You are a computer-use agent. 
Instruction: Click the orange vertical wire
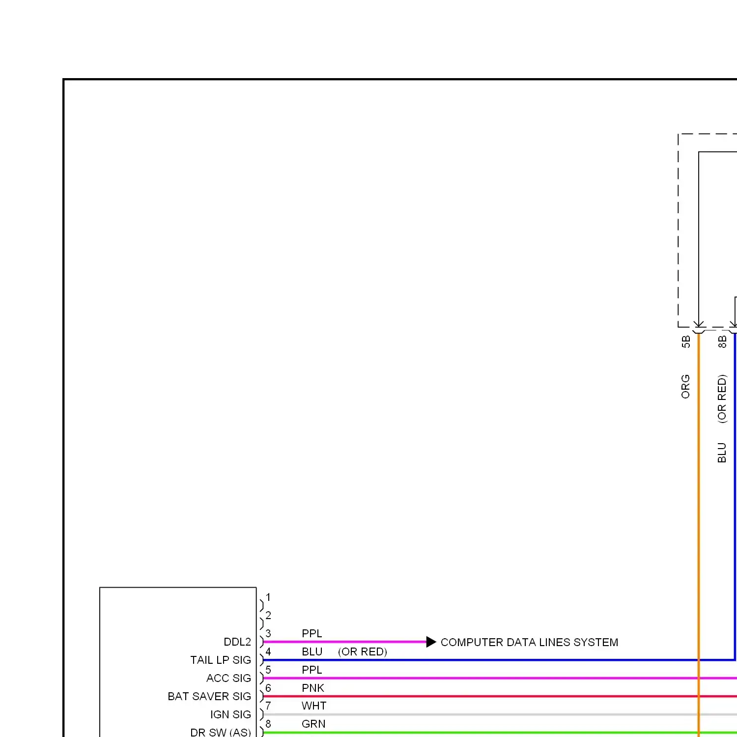[x=699, y=535]
